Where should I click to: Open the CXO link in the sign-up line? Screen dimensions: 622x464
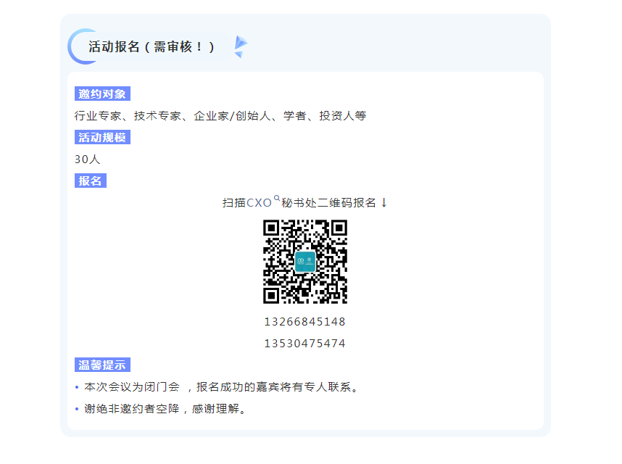pyautogui.click(x=259, y=203)
